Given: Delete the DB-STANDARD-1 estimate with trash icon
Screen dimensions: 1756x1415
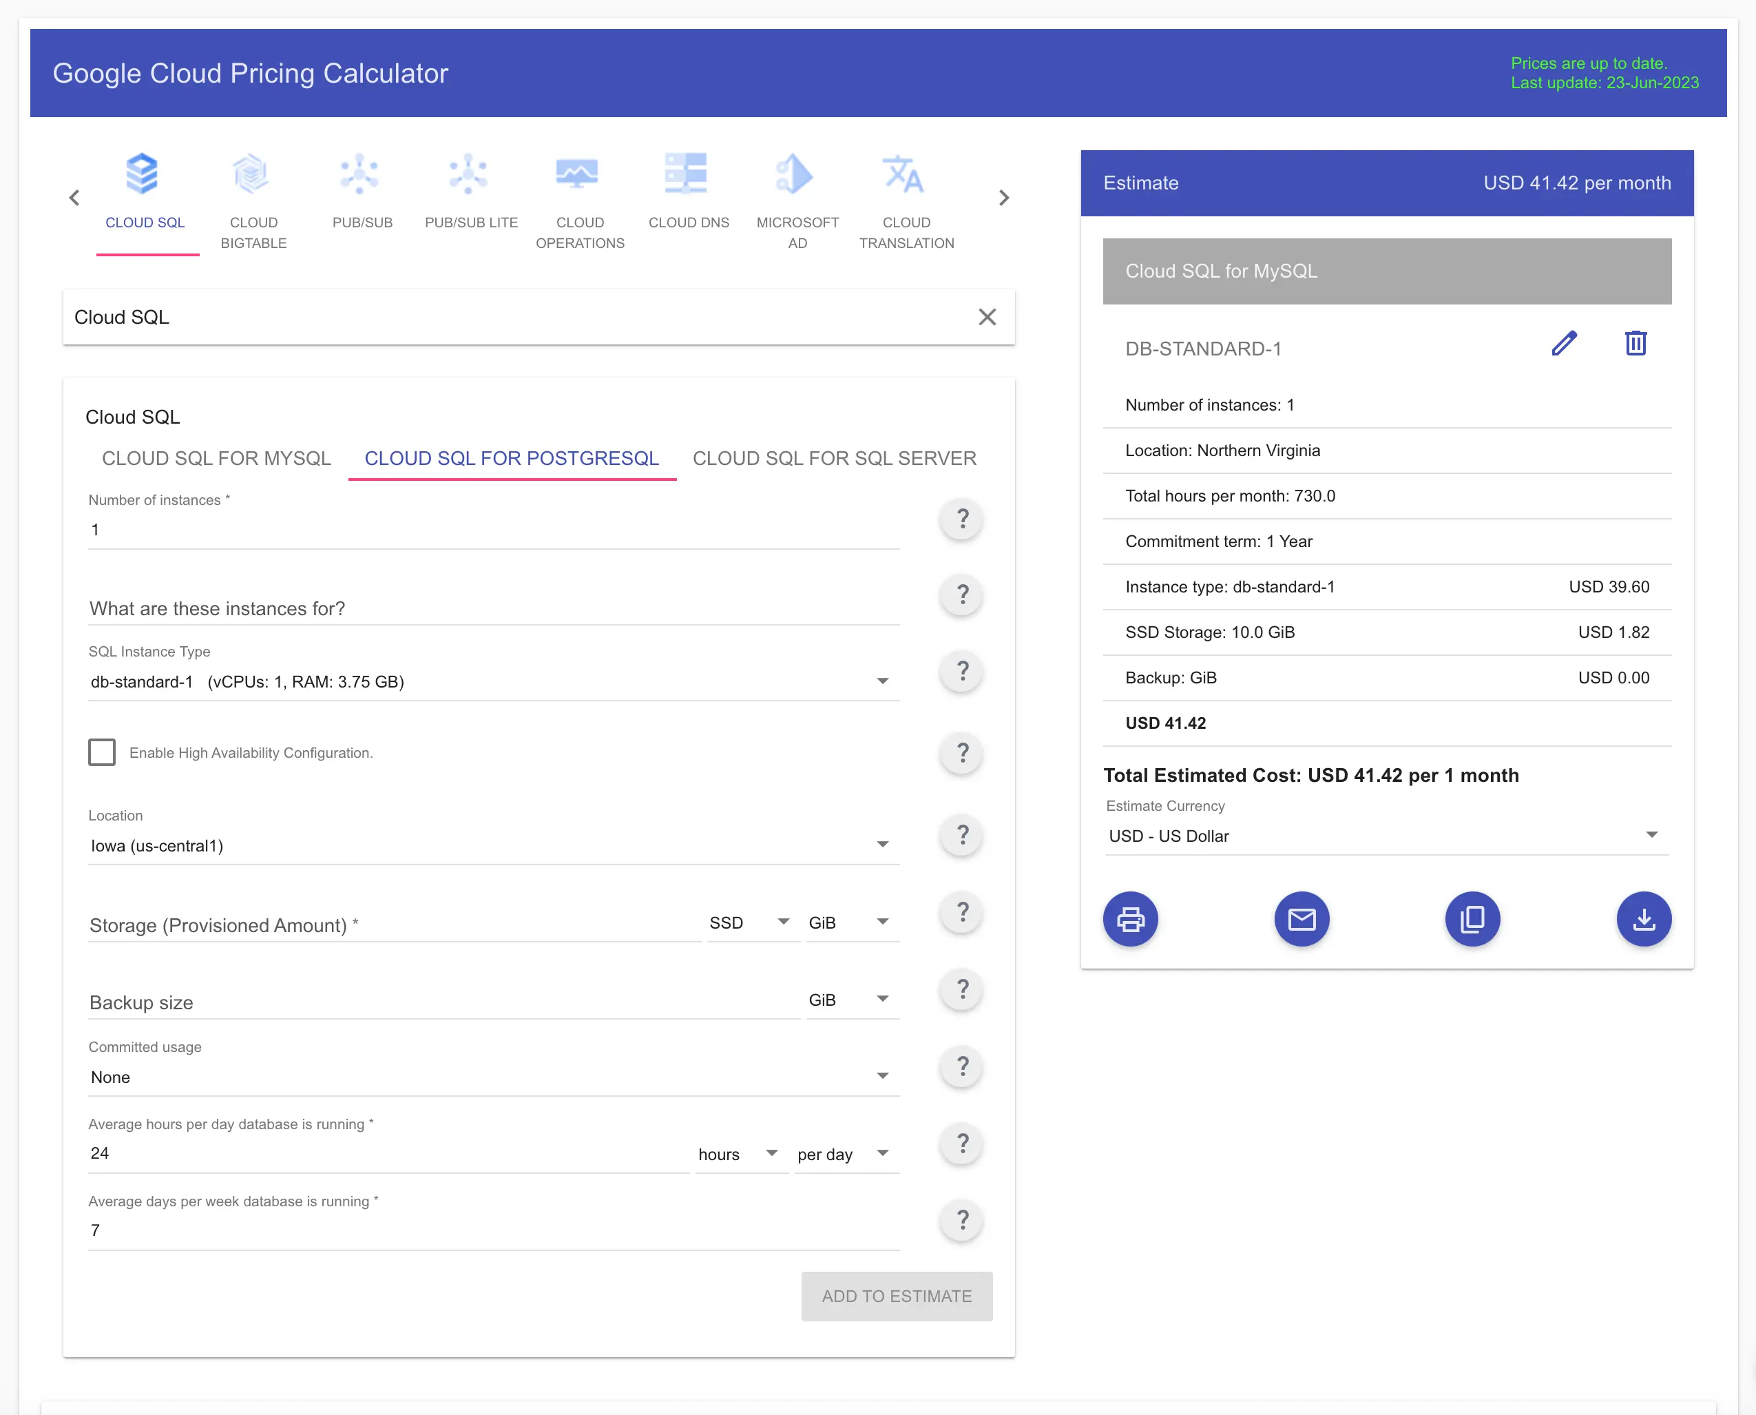Looking at the screenshot, I should [x=1635, y=344].
